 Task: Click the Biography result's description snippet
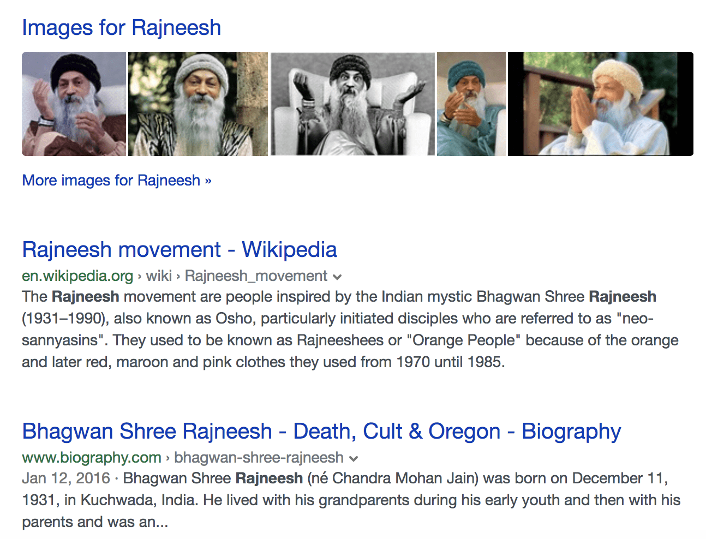pyautogui.click(x=349, y=500)
